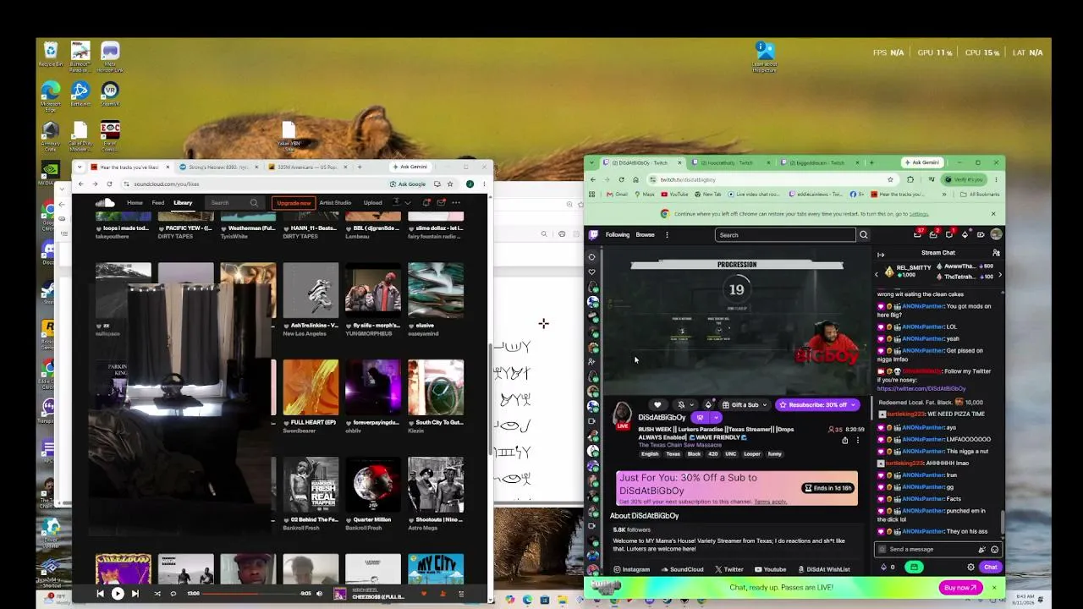
Task: Skip to previous track in SoundCloud player
Action: [x=100, y=594]
